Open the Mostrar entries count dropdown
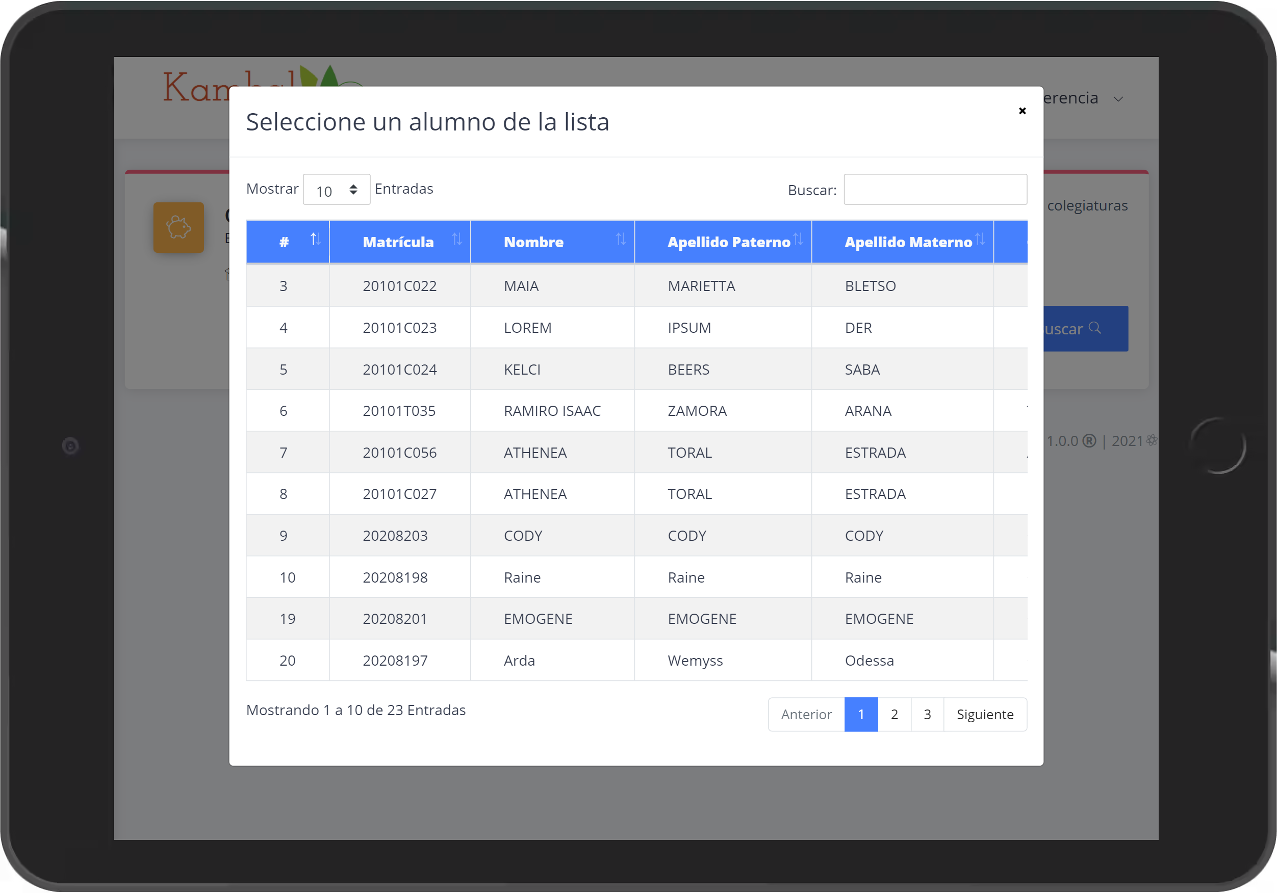Screen dimensions: 1277x893 tap(337, 190)
